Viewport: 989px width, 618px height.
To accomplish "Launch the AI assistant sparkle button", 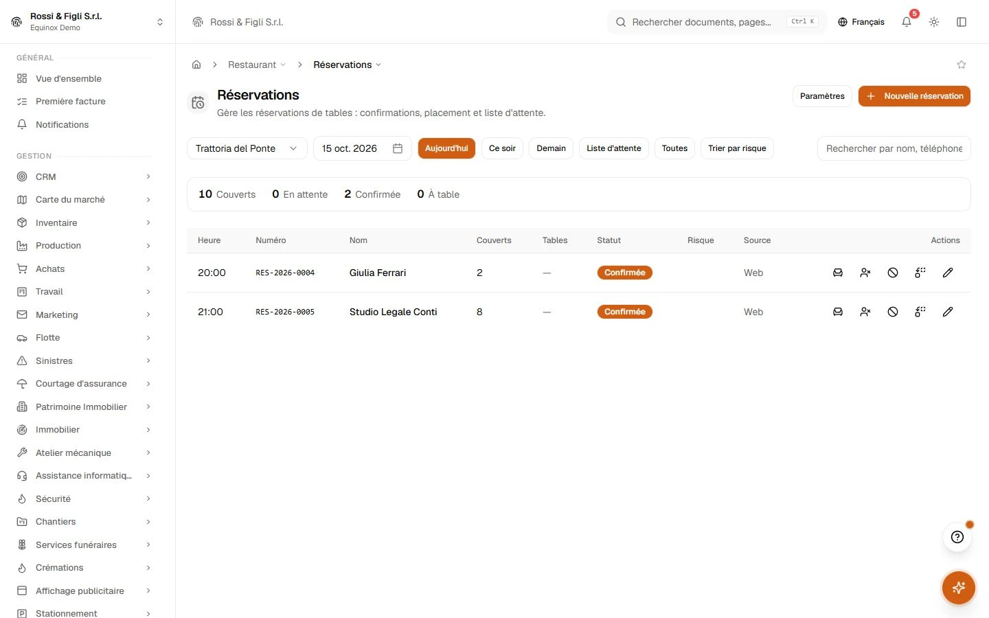I will coord(959,588).
